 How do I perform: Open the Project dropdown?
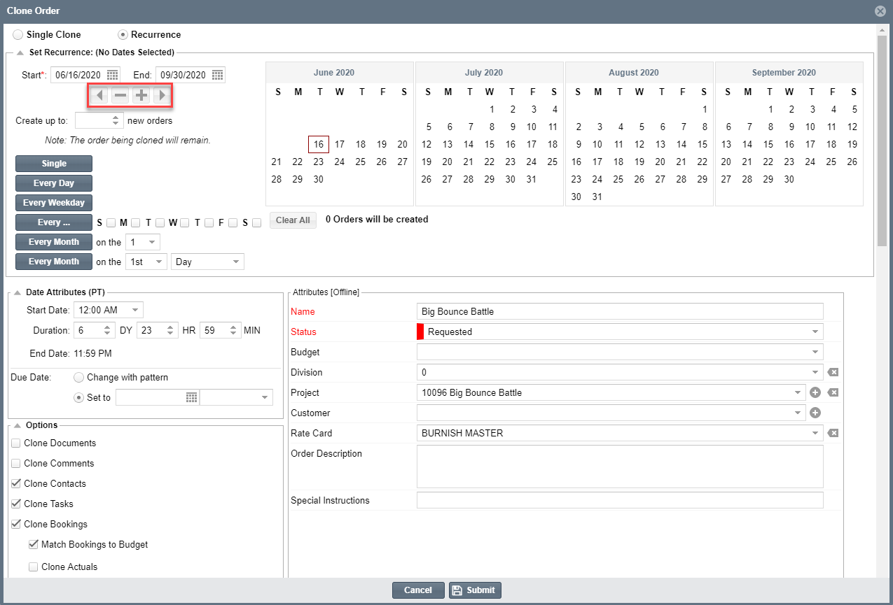(x=798, y=393)
